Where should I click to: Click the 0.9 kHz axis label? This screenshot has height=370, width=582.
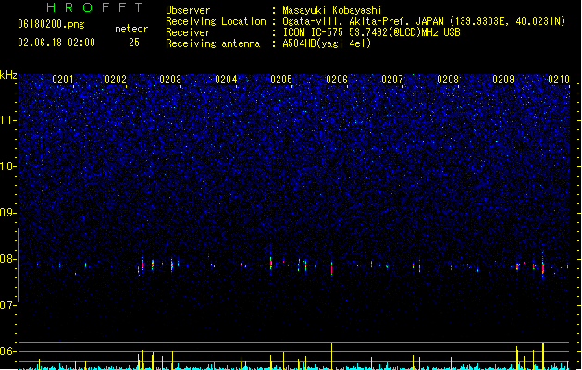[x=8, y=213]
